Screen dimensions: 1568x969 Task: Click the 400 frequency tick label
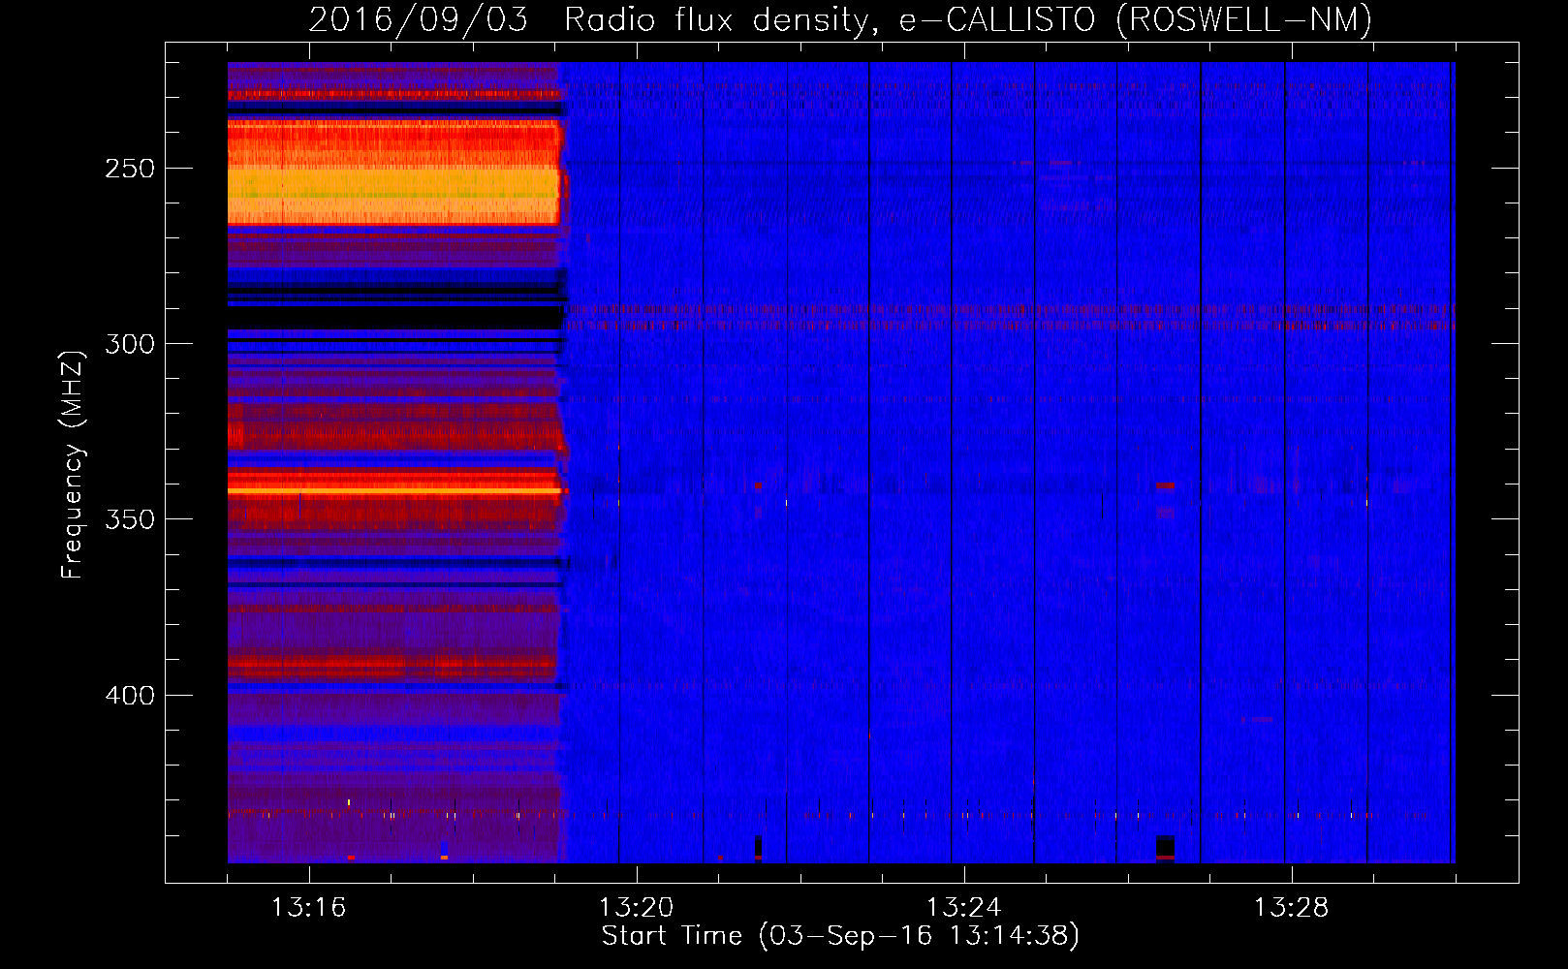click(x=129, y=696)
